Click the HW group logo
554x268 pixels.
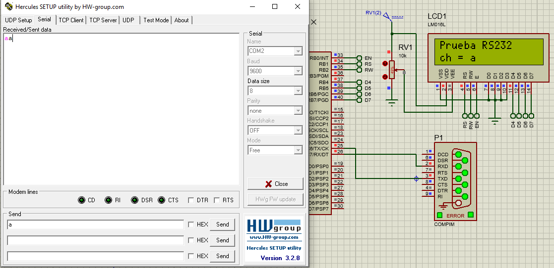[274, 225]
